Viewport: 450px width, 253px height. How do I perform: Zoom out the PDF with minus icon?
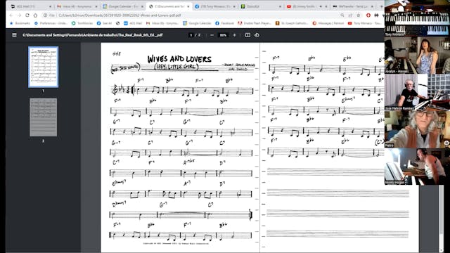pos(212,35)
